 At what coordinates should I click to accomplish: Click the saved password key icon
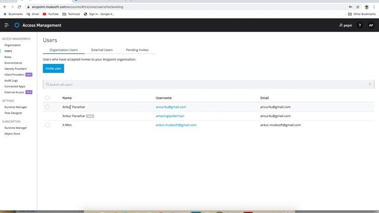[351, 7]
